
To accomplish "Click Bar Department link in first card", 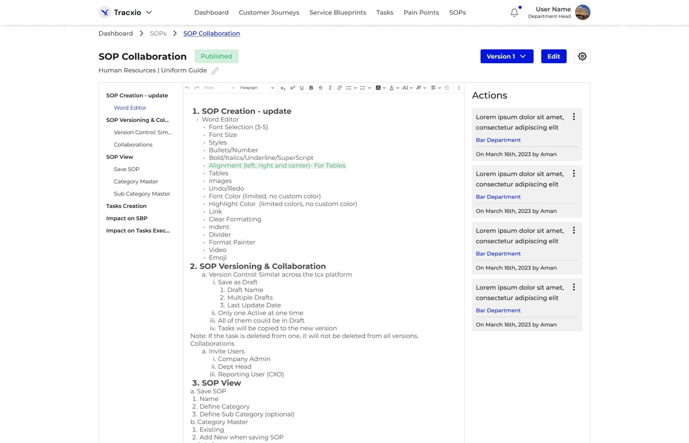I will pos(498,140).
